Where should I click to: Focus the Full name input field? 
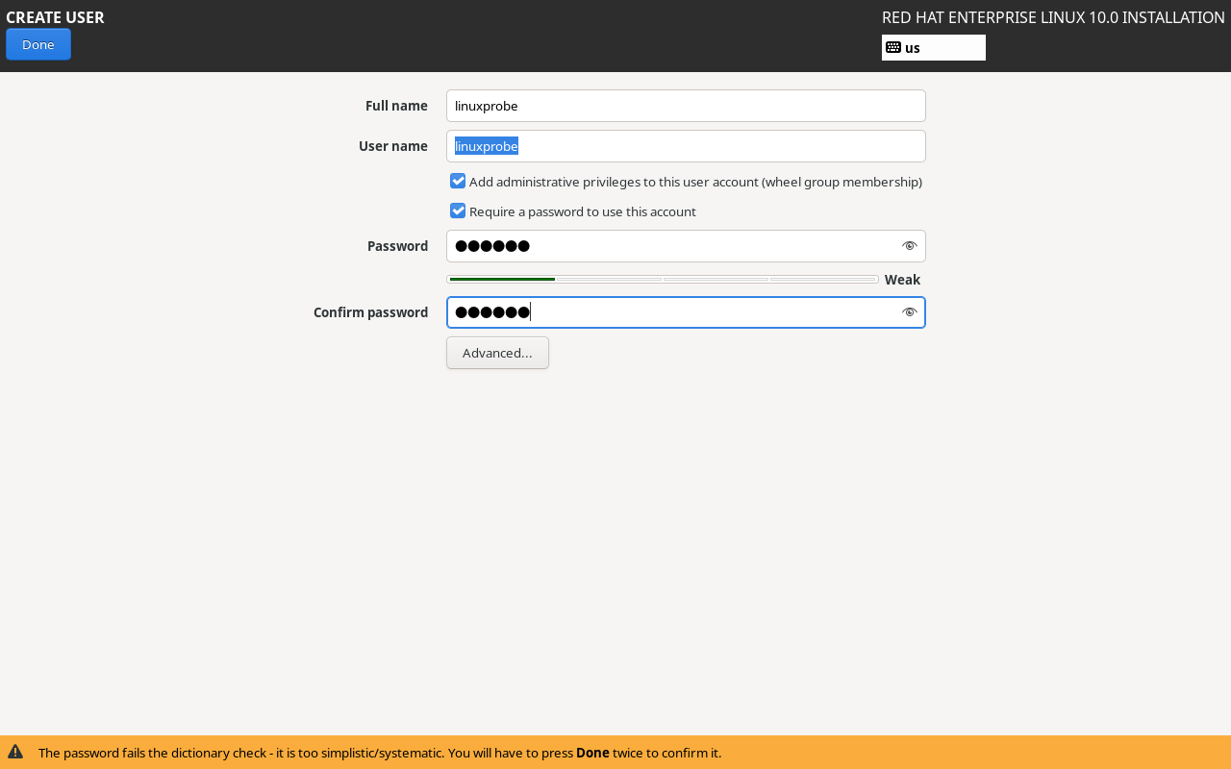[686, 106]
